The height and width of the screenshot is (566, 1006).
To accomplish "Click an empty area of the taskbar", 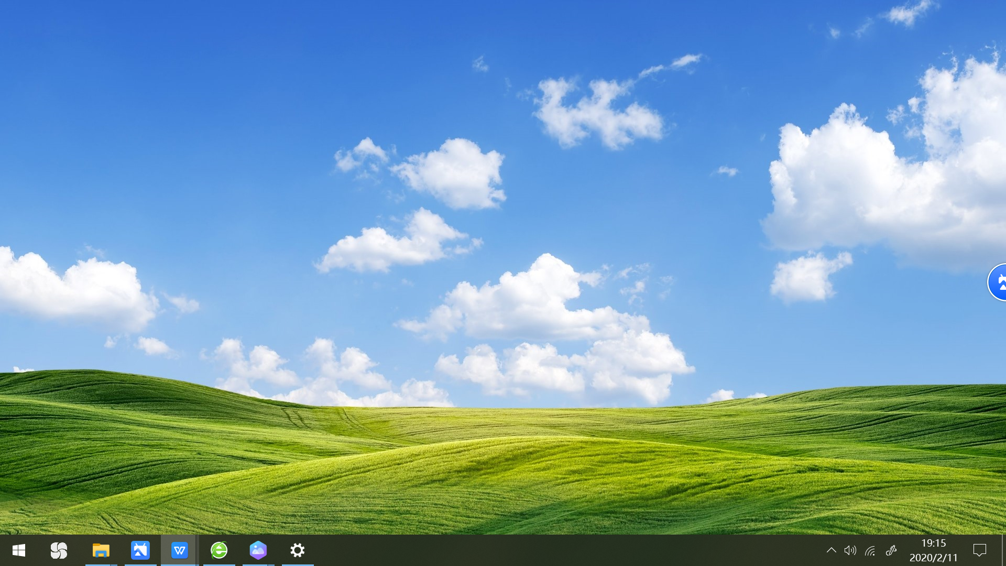I will coord(524,550).
